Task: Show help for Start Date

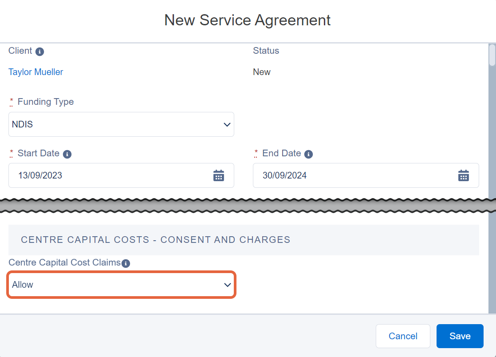Action: [x=67, y=154]
